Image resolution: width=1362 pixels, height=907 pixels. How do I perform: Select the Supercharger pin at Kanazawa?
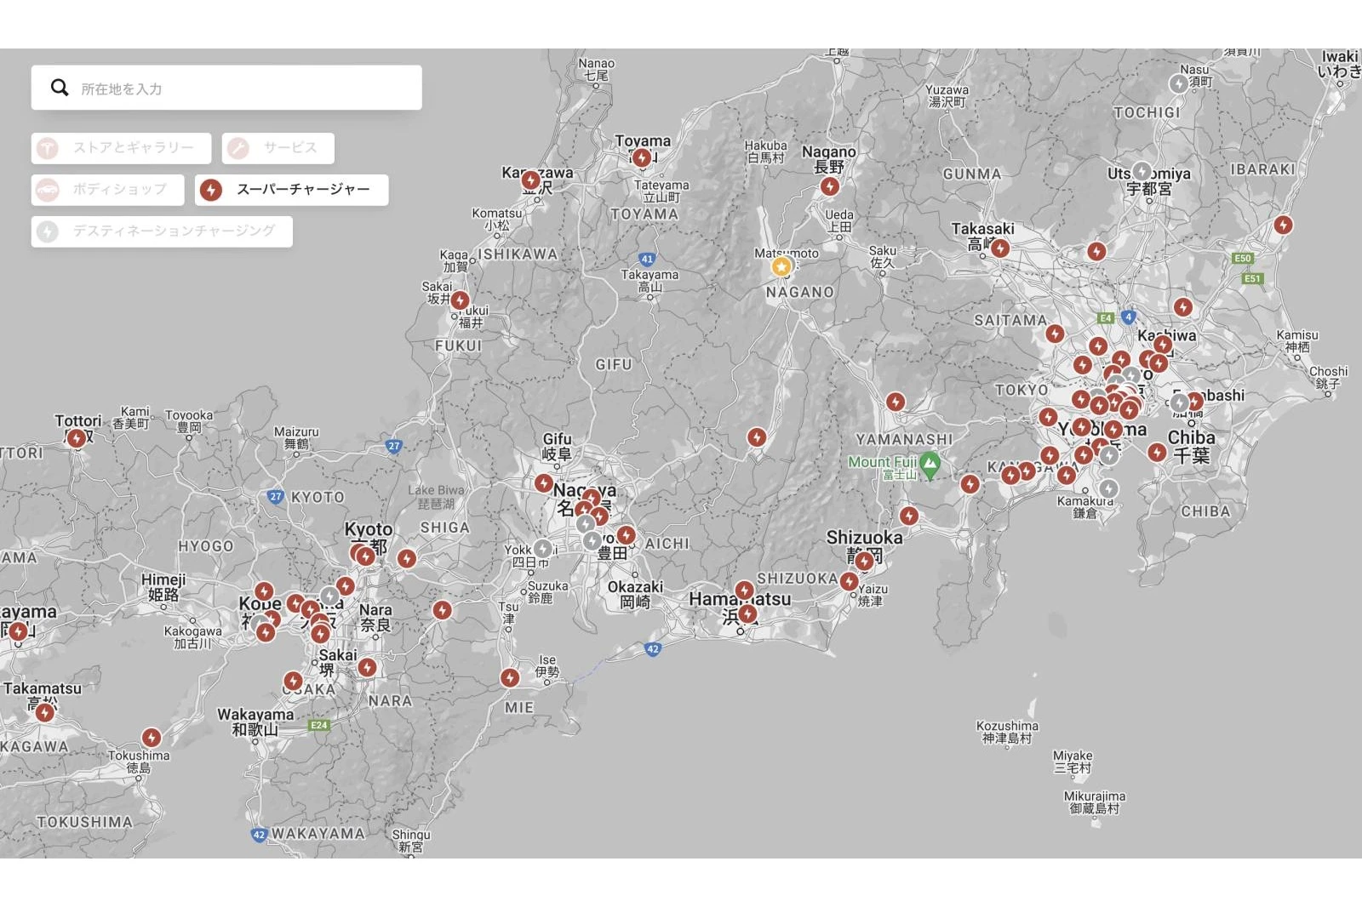(x=531, y=180)
